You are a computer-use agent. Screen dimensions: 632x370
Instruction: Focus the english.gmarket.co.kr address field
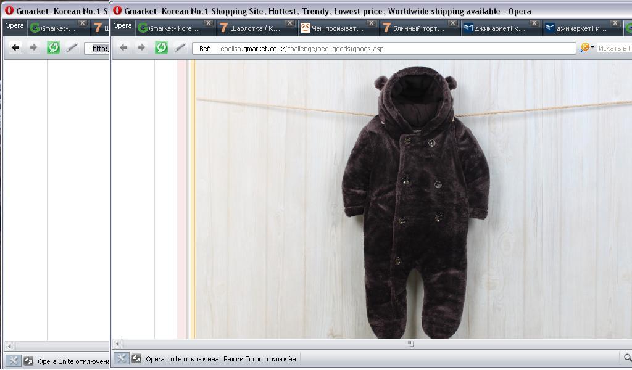(383, 49)
